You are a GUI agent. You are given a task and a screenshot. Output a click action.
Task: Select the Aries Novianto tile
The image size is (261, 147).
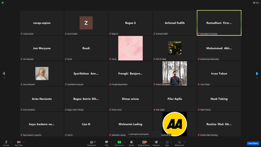[x=42, y=99]
